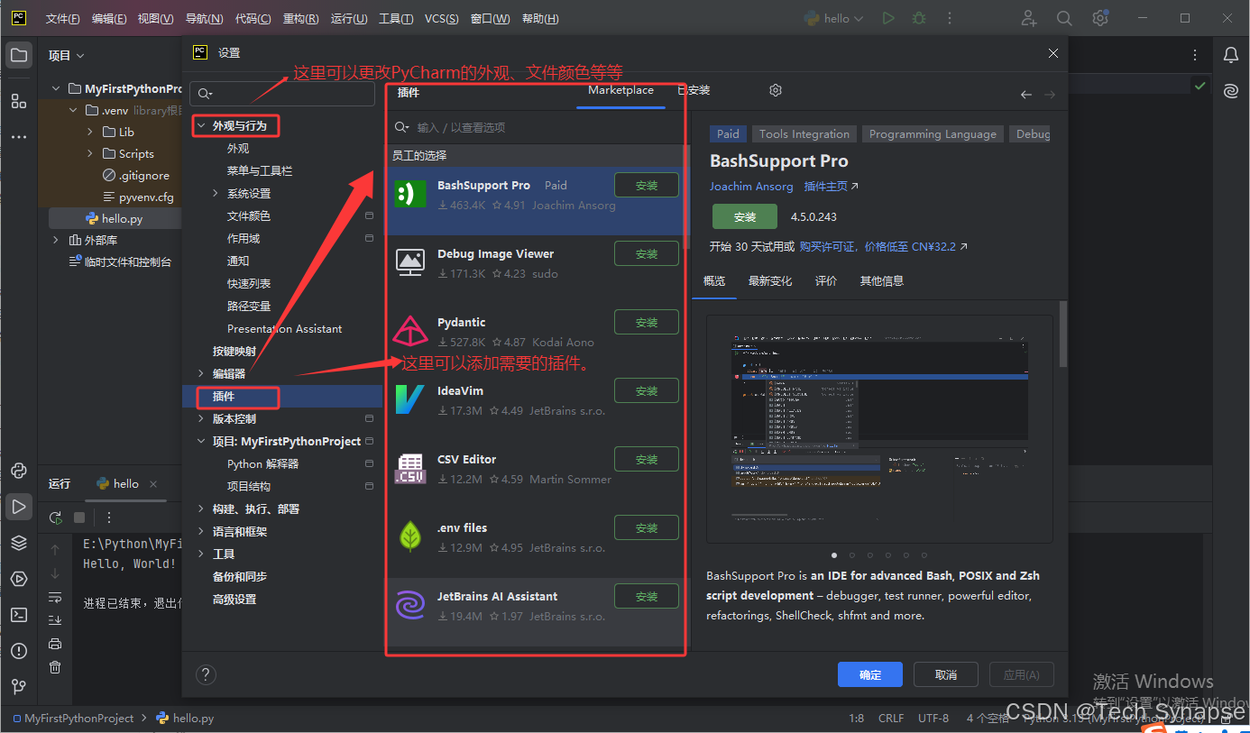Open Code With Me add-user icon
1250x733 pixels.
[1029, 18]
